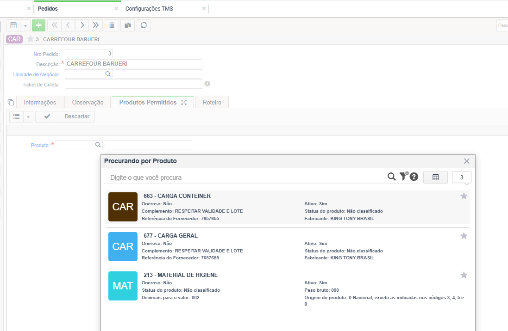Image resolution: width=508 pixels, height=331 pixels.
Task: Open dropdown arrow beside grid view icon
Action: (25, 25)
